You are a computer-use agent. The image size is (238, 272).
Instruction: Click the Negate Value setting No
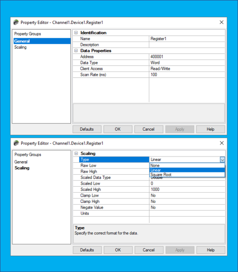point(187,208)
